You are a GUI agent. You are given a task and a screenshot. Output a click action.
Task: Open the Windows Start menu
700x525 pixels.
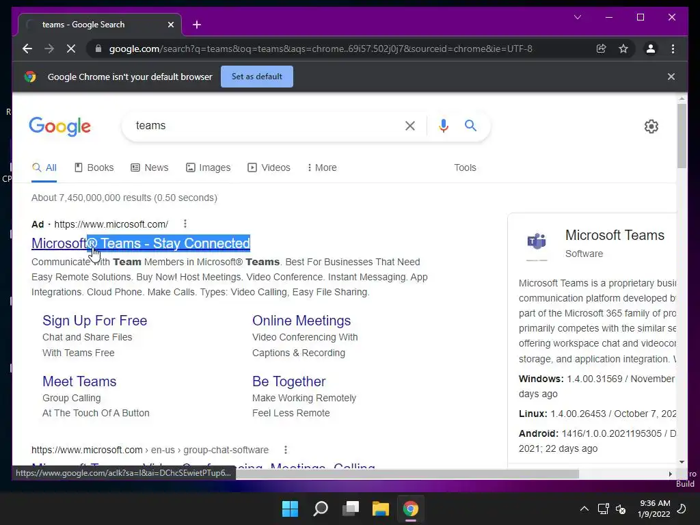290,509
